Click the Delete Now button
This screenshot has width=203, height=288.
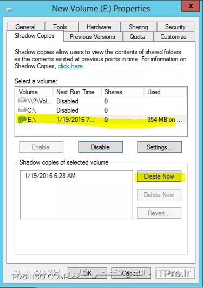(159, 195)
